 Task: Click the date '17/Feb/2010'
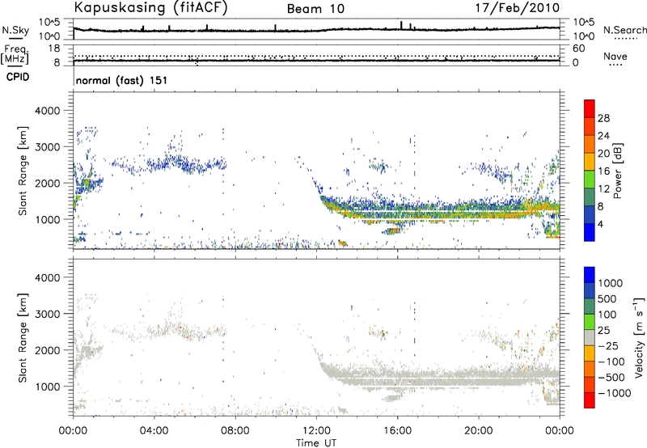click(x=518, y=7)
